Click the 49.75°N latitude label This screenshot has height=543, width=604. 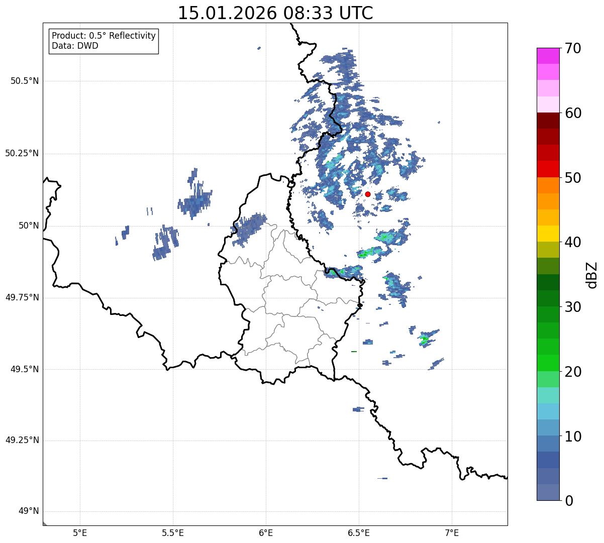(22, 297)
